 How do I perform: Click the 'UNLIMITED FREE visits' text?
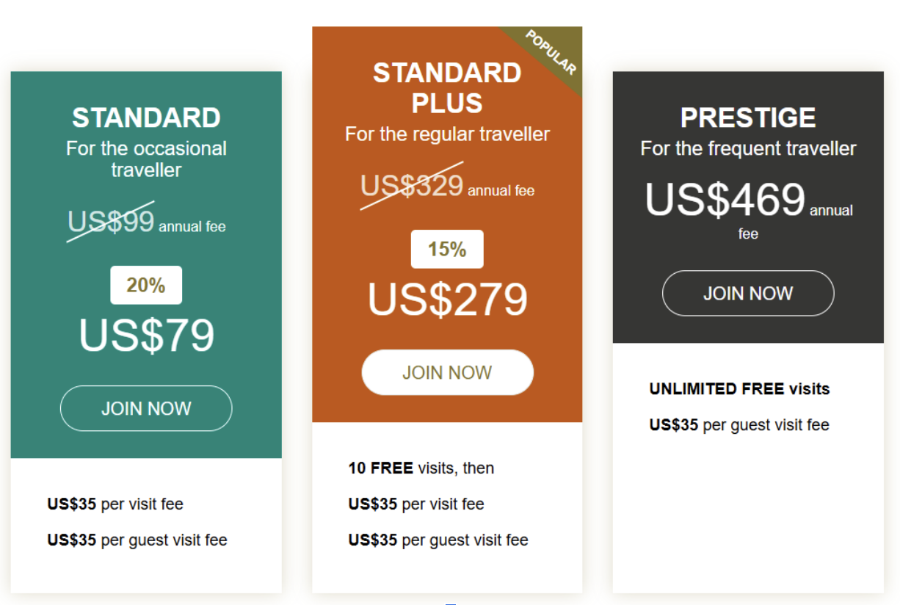(x=739, y=388)
